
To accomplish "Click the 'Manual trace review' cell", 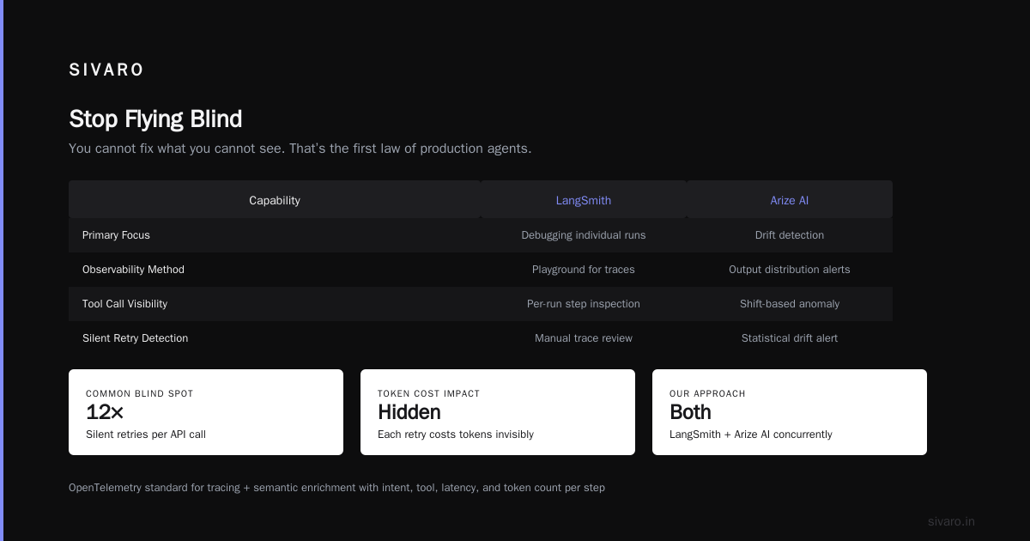I will (584, 338).
